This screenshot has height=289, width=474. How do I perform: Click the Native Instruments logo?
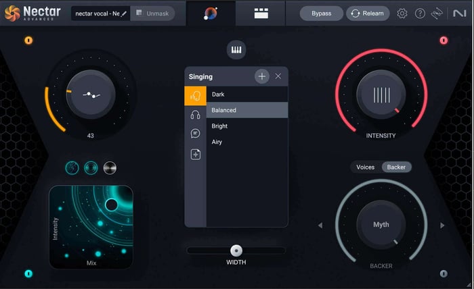click(x=460, y=14)
